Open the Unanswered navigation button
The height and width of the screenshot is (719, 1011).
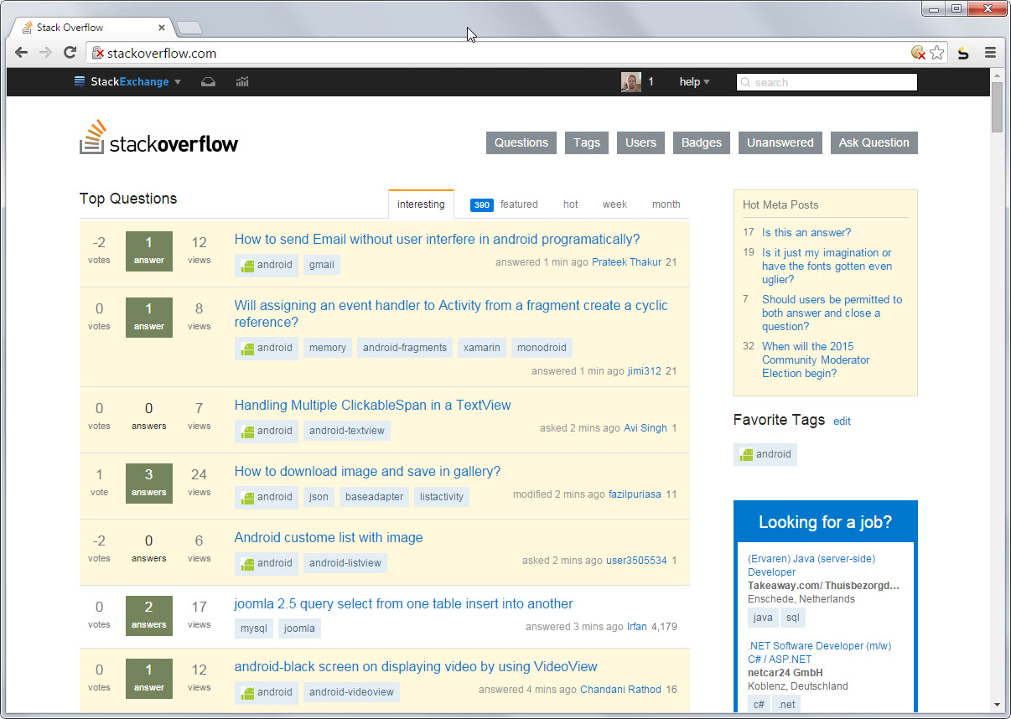pyautogui.click(x=780, y=142)
